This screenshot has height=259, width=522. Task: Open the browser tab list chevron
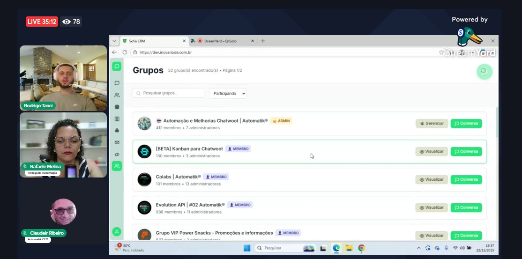pos(114,41)
